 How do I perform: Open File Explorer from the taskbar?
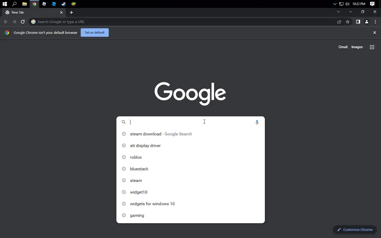[x=24, y=4]
